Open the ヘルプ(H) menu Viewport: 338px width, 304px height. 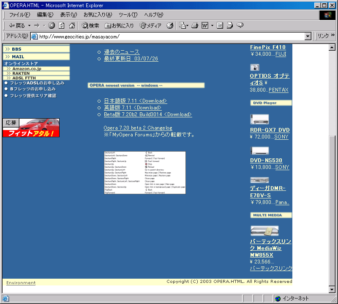pos(154,15)
